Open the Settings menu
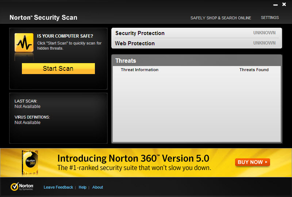This screenshot has width=292, height=197. (270, 18)
